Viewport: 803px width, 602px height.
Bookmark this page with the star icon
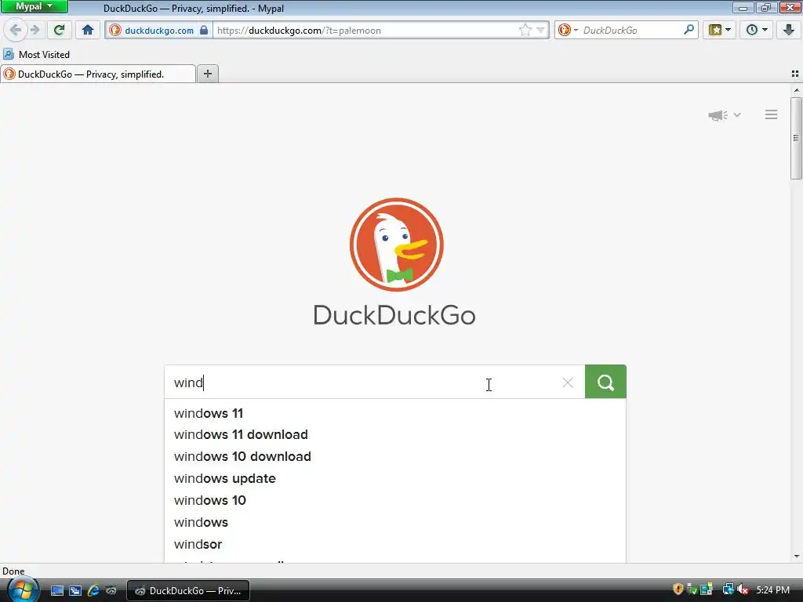click(x=525, y=31)
